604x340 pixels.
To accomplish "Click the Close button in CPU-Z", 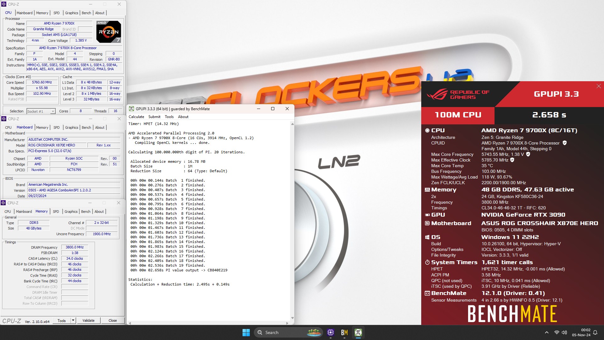I will pyautogui.click(x=113, y=320).
